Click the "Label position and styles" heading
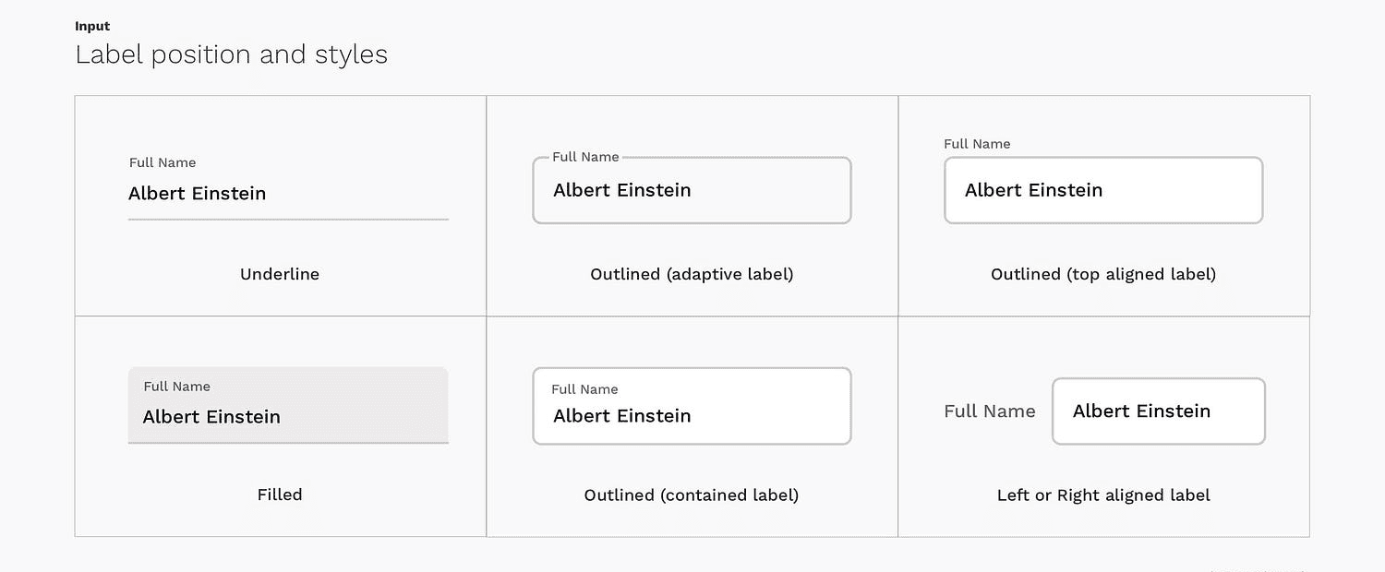This screenshot has height=572, width=1385. point(232,54)
